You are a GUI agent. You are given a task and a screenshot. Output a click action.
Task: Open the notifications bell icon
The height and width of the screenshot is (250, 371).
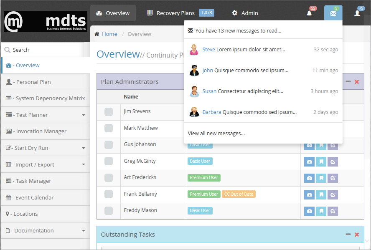tap(309, 13)
